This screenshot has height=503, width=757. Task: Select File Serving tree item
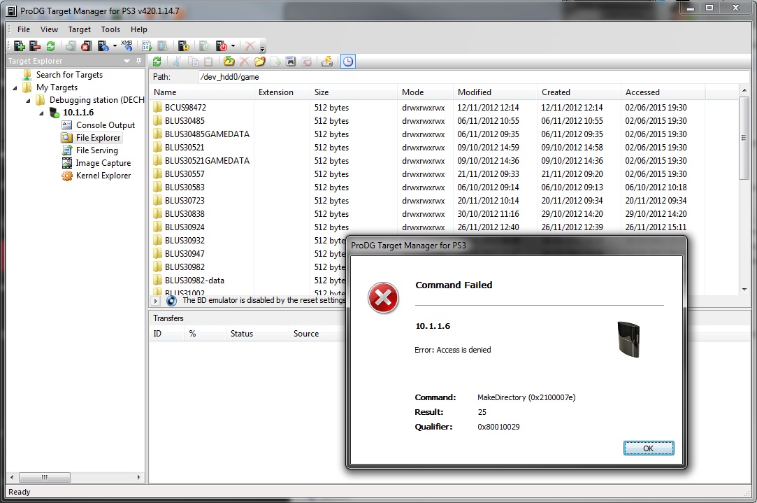(96, 150)
